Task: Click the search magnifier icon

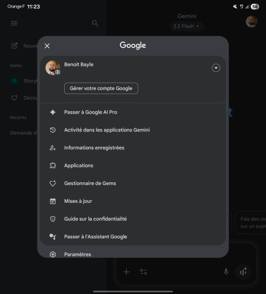Action: [x=95, y=23]
